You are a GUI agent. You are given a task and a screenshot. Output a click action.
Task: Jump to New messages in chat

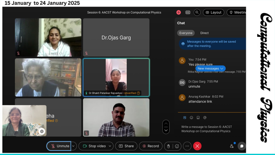point(210,68)
